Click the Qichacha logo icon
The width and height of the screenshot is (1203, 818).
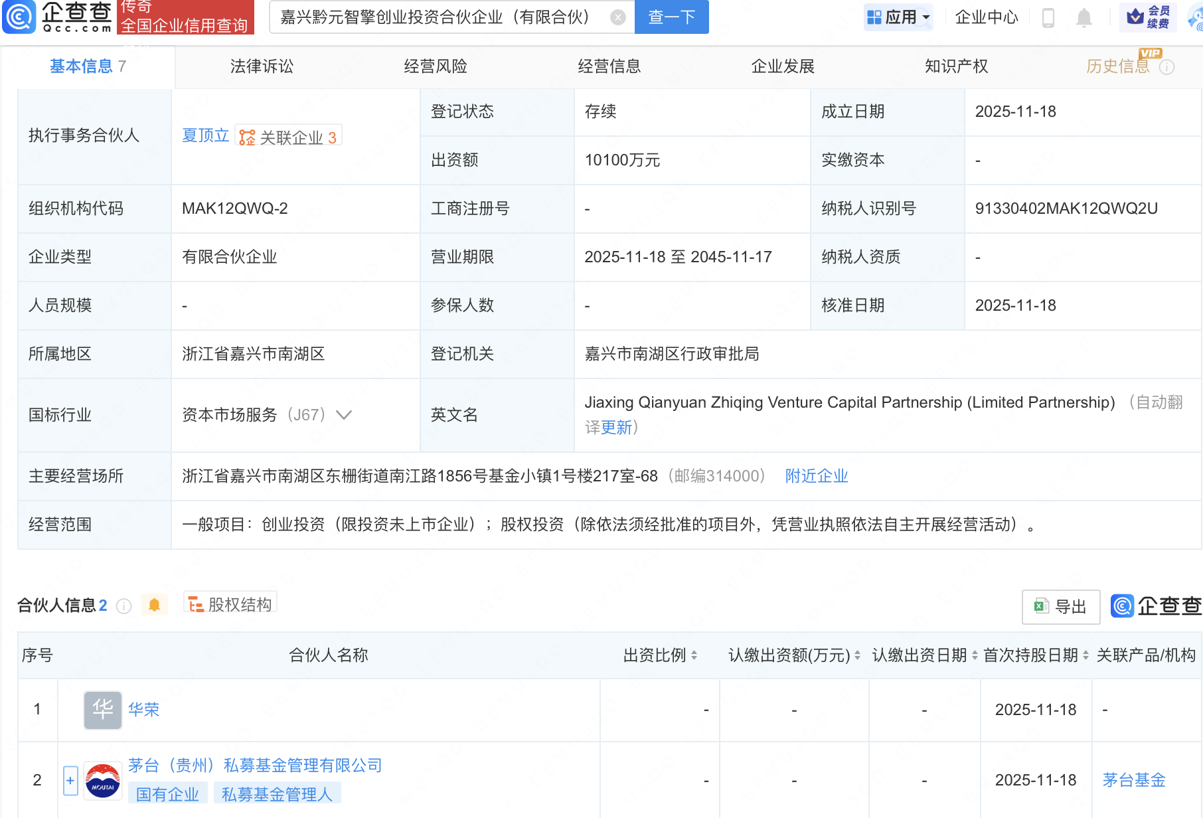[20, 17]
